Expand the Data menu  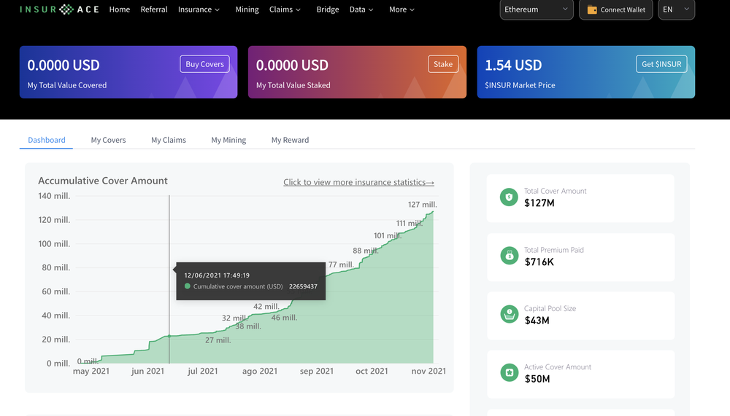pyautogui.click(x=361, y=9)
